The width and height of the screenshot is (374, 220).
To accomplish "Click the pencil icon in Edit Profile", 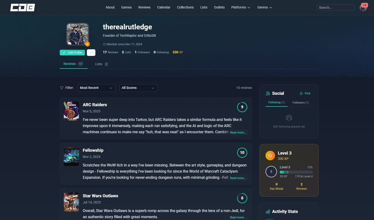I will 64,53.
